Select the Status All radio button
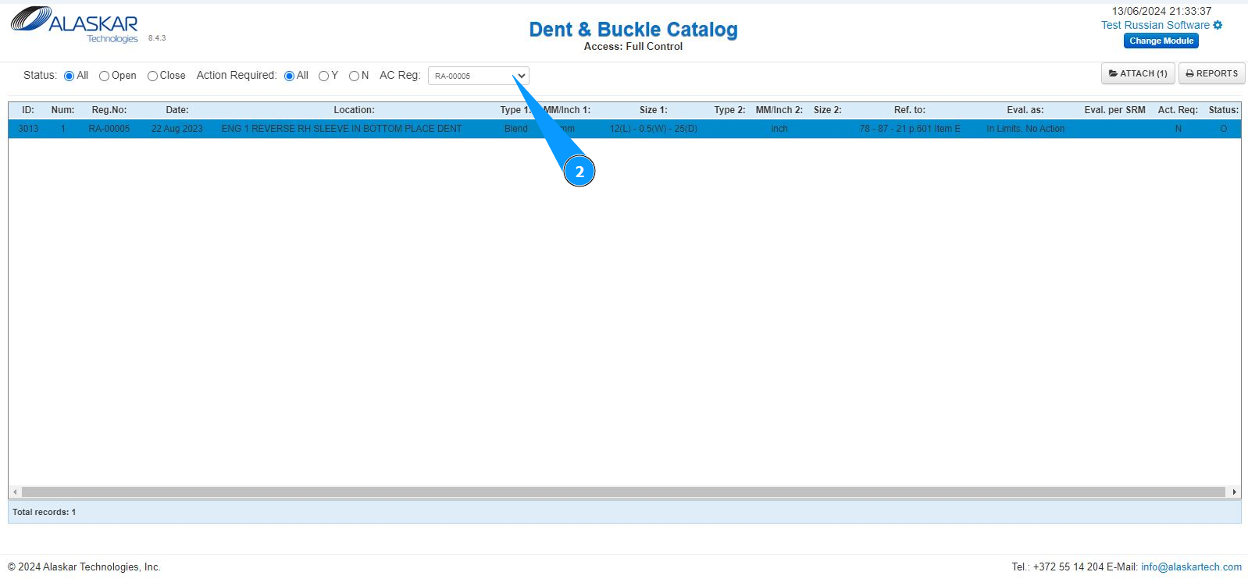1248x579 pixels. [x=70, y=76]
